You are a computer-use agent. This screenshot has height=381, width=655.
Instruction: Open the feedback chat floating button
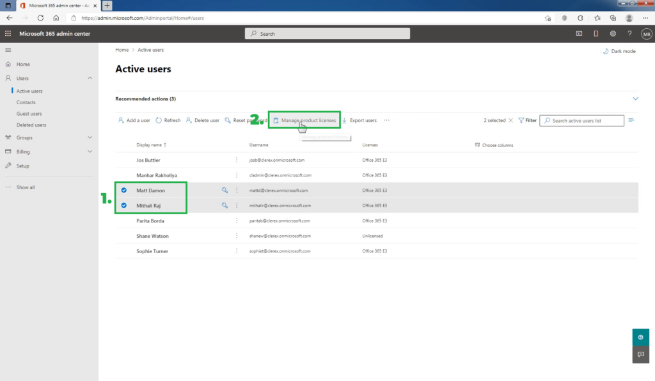(x=640, y=354)
